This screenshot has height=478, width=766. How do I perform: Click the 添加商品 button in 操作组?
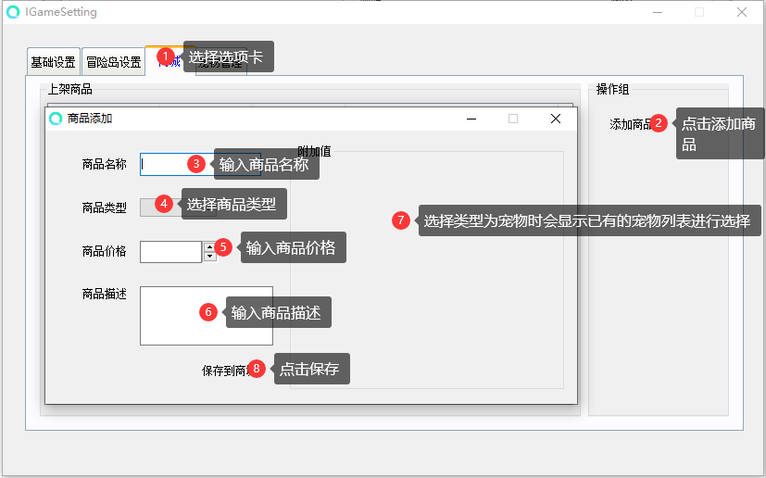[x=632, y=124]
